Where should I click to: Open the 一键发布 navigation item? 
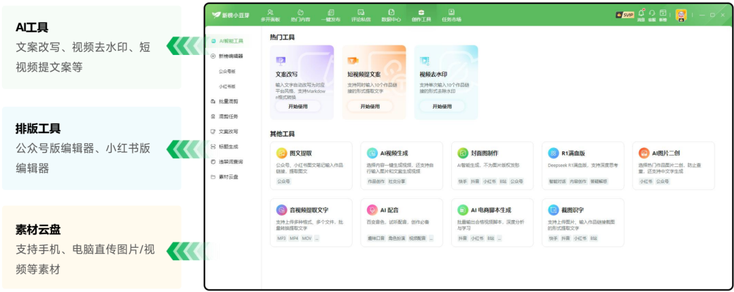(x=330, y=16)
